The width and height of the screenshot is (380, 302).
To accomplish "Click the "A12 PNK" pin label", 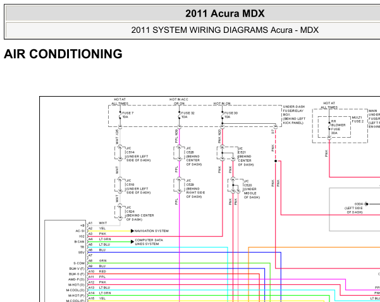I will [x=97, y=282].
